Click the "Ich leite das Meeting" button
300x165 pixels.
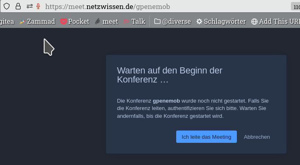pos(206,137)
